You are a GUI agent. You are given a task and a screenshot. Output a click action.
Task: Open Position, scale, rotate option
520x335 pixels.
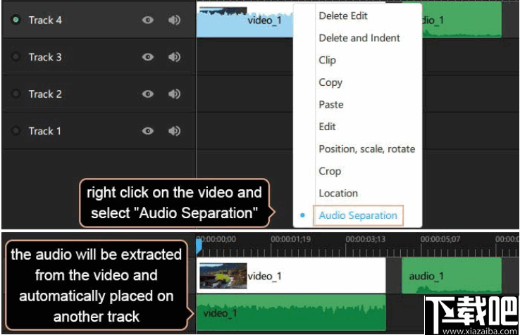pyautogui.click(x=367, y=149)
